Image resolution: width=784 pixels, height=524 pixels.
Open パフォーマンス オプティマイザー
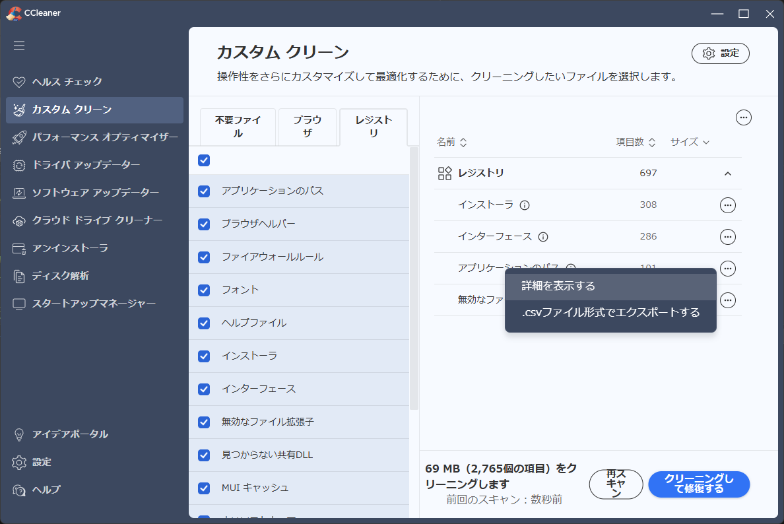pyautogui.click(x=94, y=137)
